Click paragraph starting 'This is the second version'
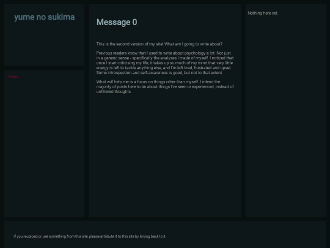The width and height of the screenshot is (330, 248). pyautogui.click(x=159, y=44)
